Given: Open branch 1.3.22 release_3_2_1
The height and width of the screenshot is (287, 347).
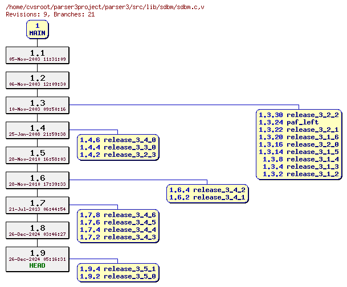Looking at the screenshot, I should [299, 130].
